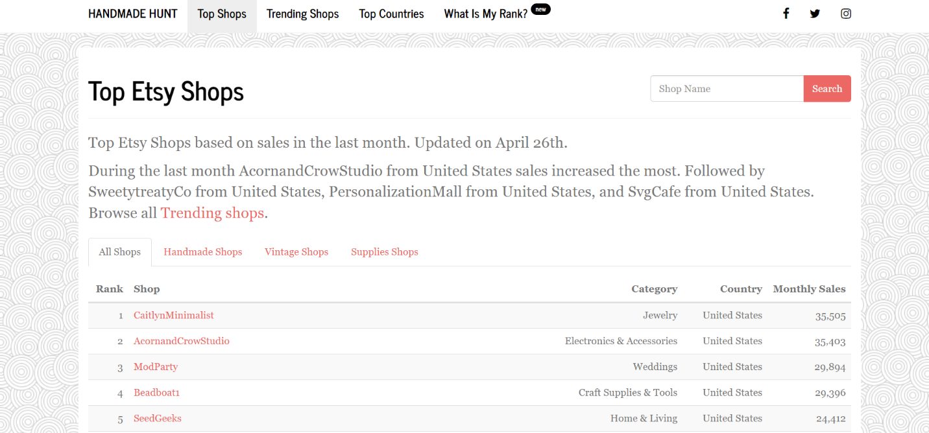Open the Facebook icon link

pyautogui.click(x=786, y=14)
